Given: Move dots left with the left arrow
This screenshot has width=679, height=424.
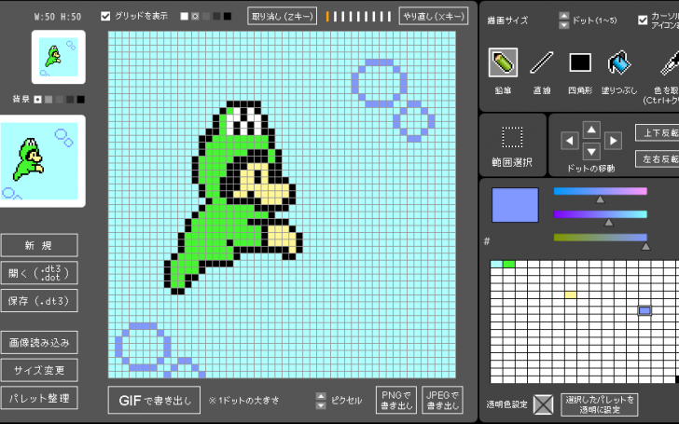Looking at the screenshot, I should (570, 141).
